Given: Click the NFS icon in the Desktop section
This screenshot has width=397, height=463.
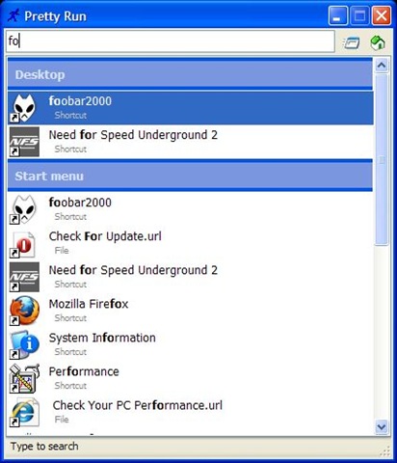Looking at the screenshot, I should click(24, 142).
